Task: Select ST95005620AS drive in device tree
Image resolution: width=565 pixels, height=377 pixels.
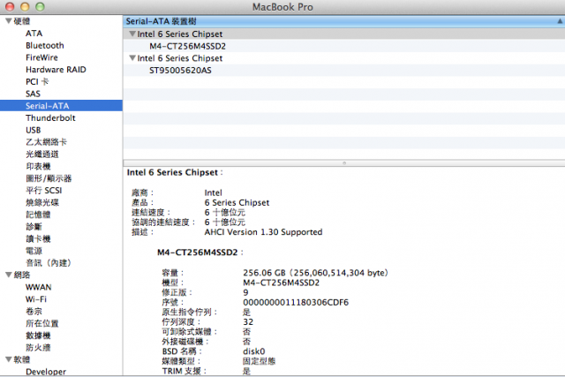Action: tap(180, 71)
